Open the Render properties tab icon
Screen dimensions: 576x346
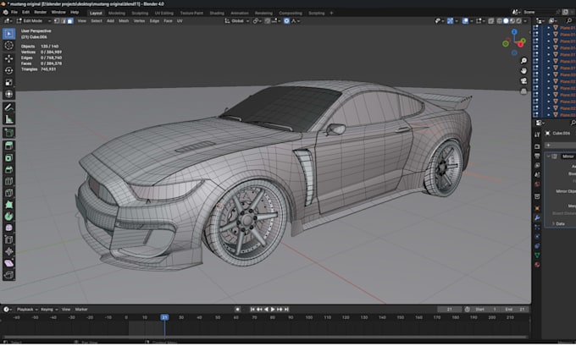click(537, 146)
